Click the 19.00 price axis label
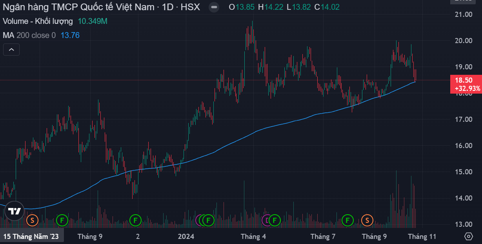The width and height of the screenshot is (482, 244). [463, 67]
